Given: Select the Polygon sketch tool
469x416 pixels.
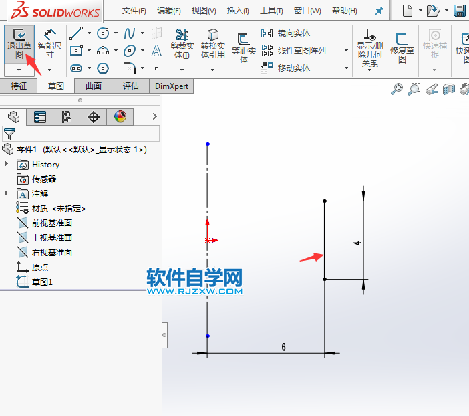Looking at the screenshot, I should [x=103, y=68].
